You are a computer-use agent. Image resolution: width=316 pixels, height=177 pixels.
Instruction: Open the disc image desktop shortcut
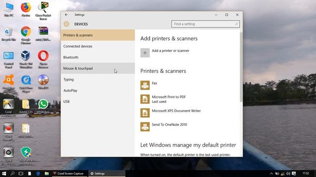click(43, 82)
